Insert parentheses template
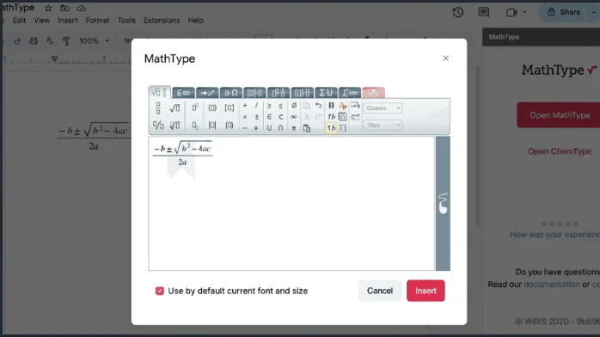 pos(212,107)
